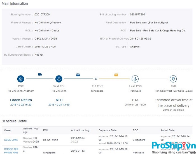Click the 'POL' column header in schedule table

click(46, 130)
